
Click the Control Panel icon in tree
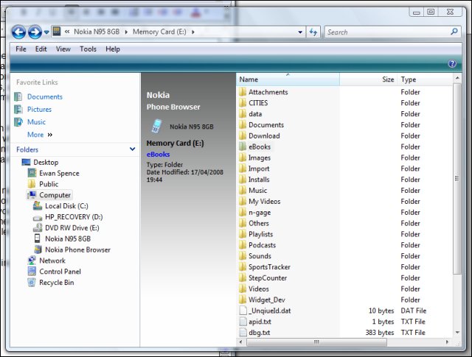click(32, 272)
